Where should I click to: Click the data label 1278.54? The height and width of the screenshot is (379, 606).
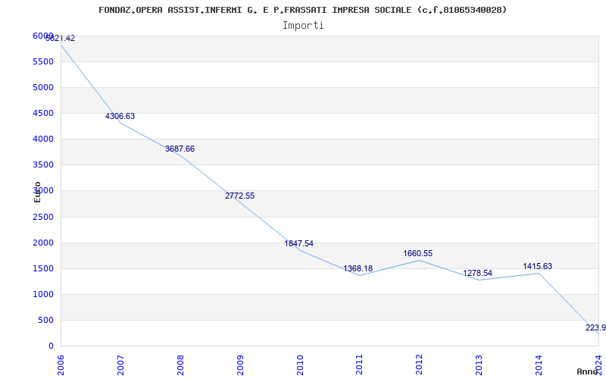pos(478,274)
